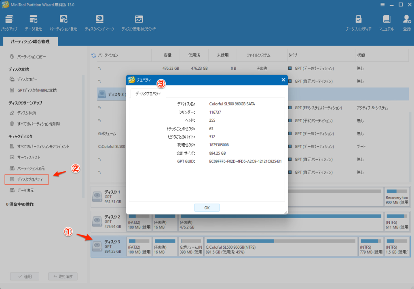This screenshot has height=289, width=414.
Task: Click the C:Coloful SL500 960GB partition bar
Action: 281,246
